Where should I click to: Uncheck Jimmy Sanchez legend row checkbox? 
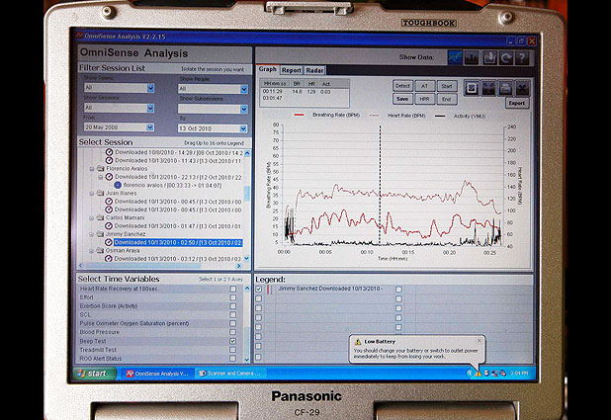click(259, 290)
